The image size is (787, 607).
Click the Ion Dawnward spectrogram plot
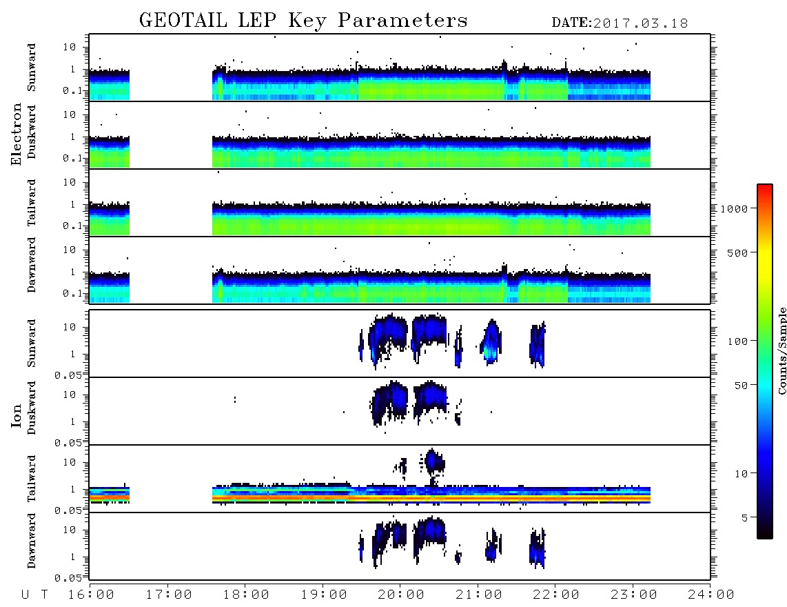coord(400,546)
